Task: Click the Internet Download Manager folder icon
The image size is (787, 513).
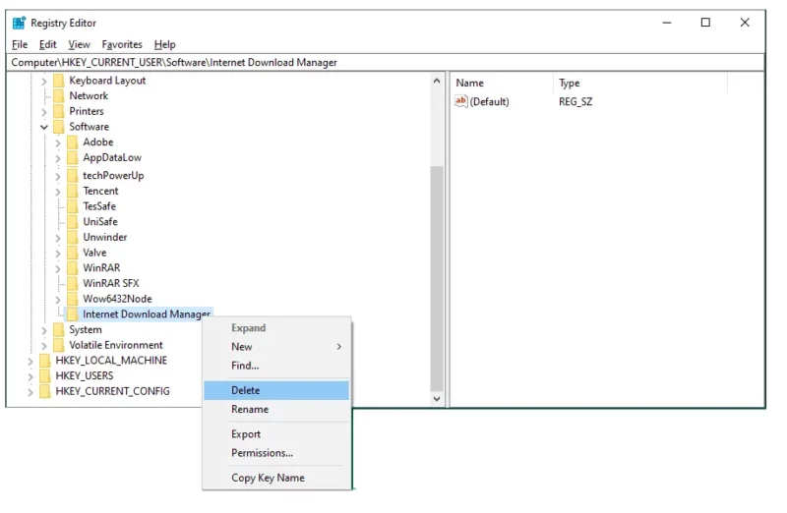Action: tap(73, 314)
